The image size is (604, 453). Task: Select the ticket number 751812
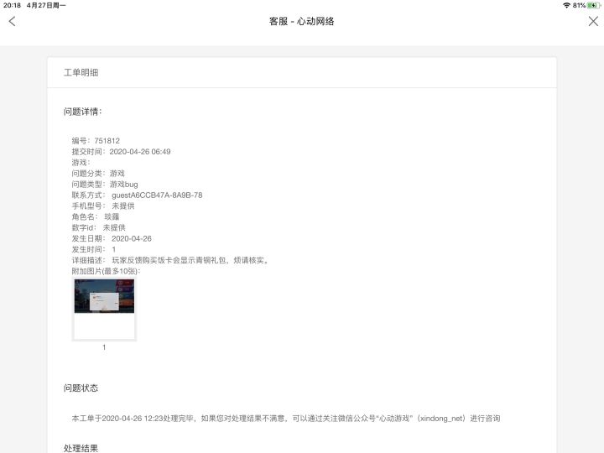click(107, 141)
